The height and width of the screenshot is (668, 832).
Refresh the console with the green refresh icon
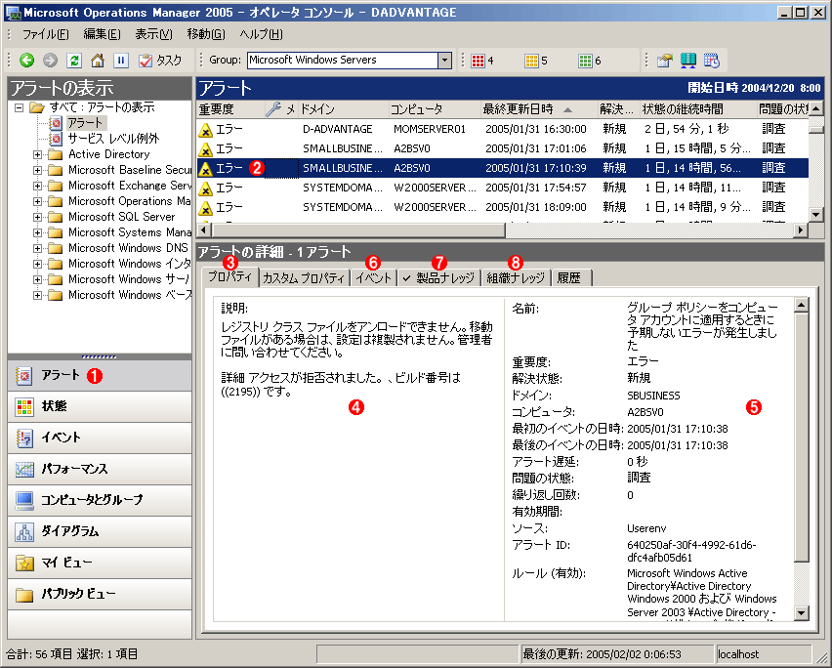point(74,61)
